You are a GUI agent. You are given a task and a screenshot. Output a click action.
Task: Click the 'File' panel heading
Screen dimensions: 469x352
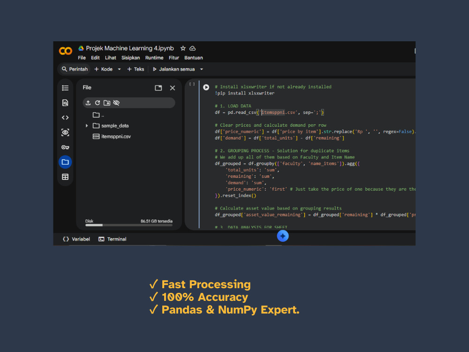tap(87, 87)
